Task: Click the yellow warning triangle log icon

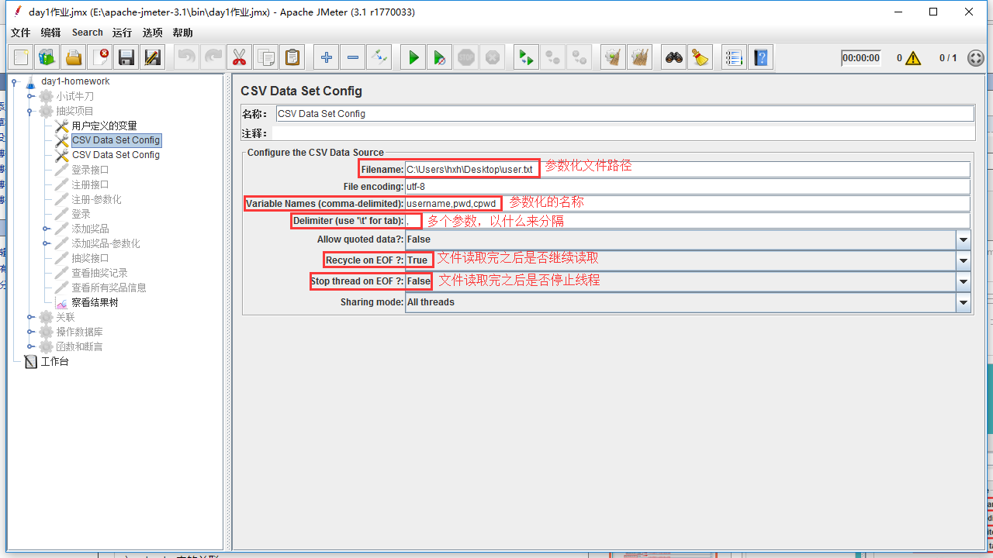Action: point(912,58)
